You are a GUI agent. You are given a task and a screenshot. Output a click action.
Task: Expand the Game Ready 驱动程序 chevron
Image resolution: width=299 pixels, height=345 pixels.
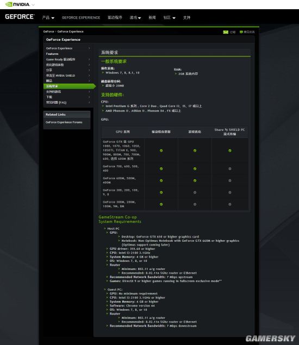(89, 59)
